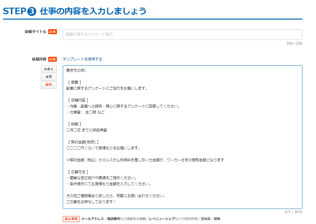Click the 256 / 256 title character counter
Viewport: 316px width, 224px height.
pyautogui.click(x=294, y=43)
